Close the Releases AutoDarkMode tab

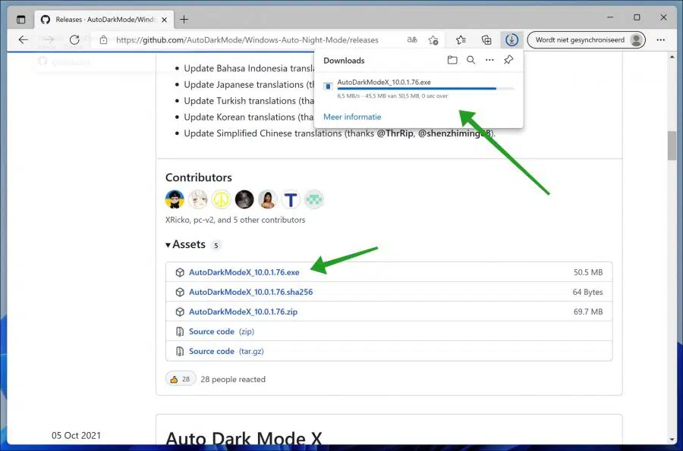tap(164, 20)
